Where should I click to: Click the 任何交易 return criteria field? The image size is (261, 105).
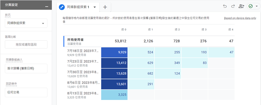coord(26,92)
